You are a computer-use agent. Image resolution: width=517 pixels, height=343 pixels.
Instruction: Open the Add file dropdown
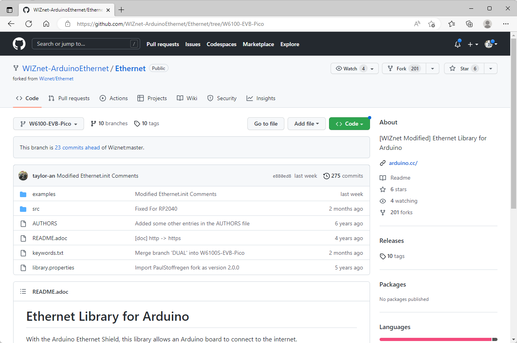pos(307,124)
